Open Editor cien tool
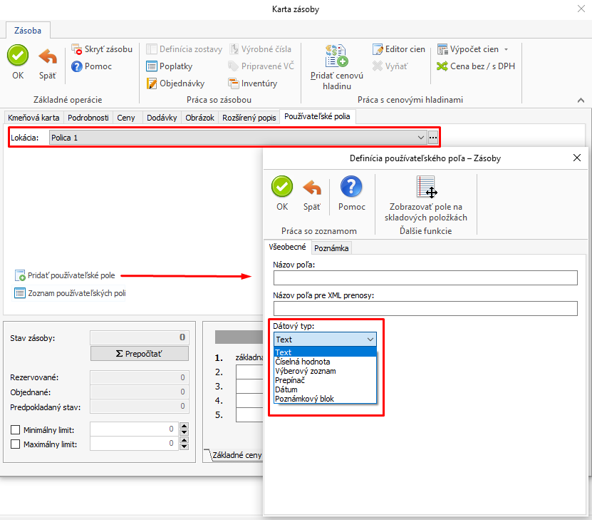 (x=378, y=49)
